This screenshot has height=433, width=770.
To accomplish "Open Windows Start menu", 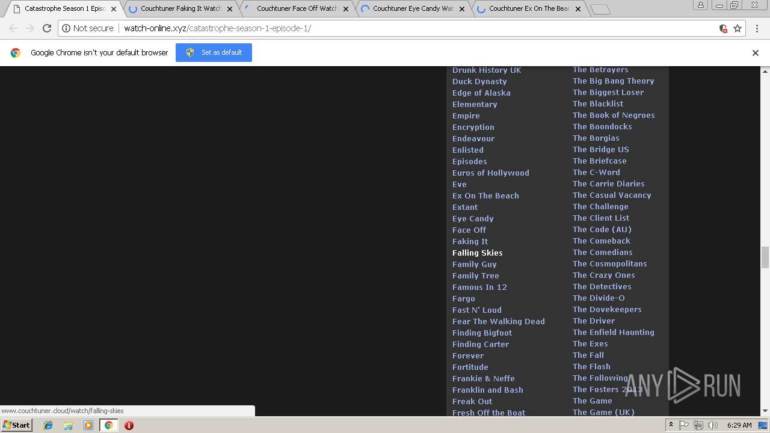I will point(16,425).
